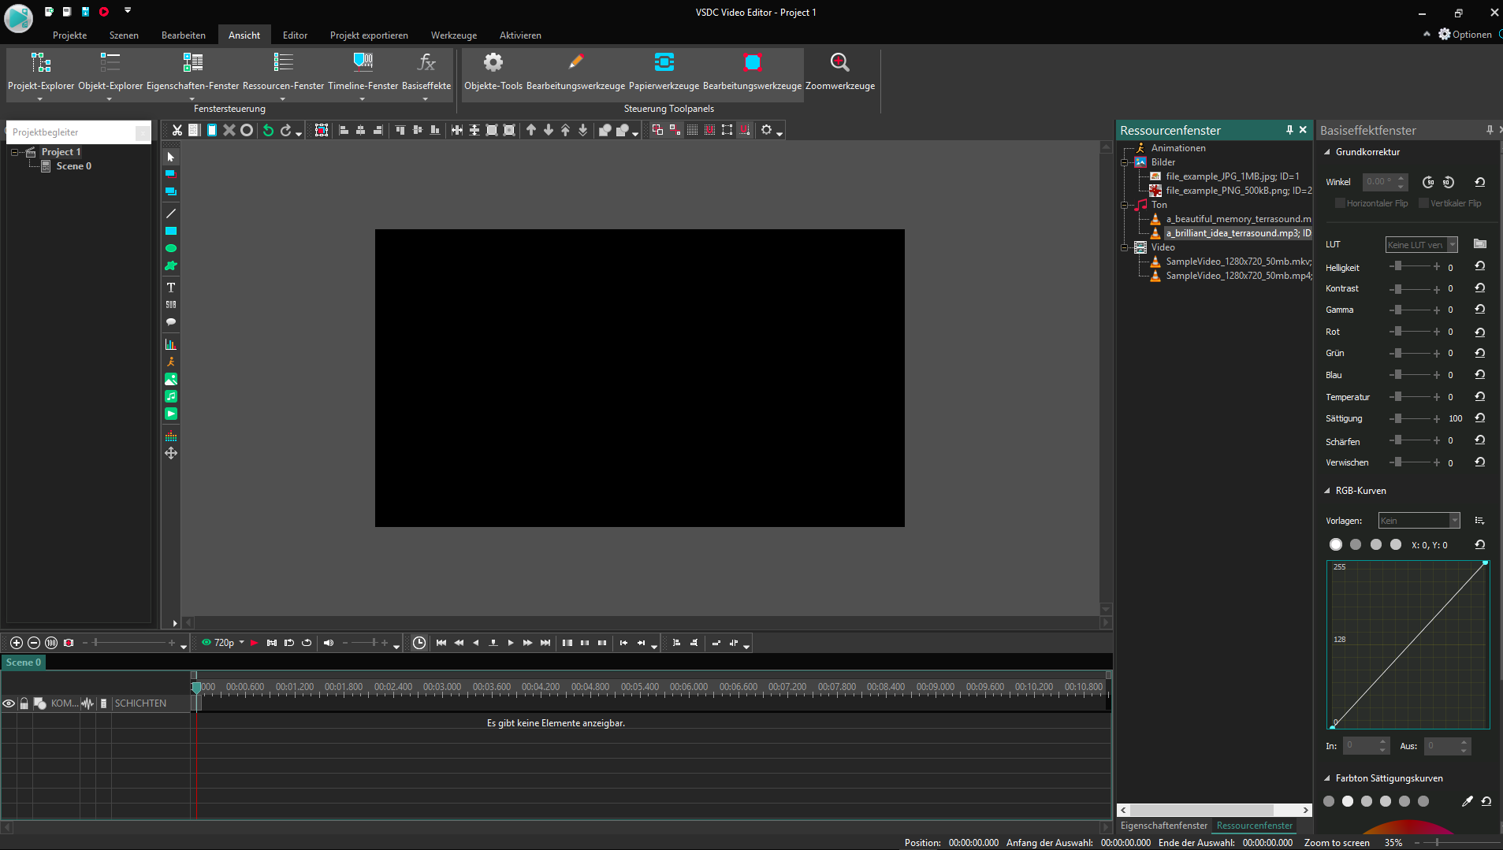1503x850 pixels.
Task: Click the Basiseffekte fx icon
Action: [x=426, y=63]
